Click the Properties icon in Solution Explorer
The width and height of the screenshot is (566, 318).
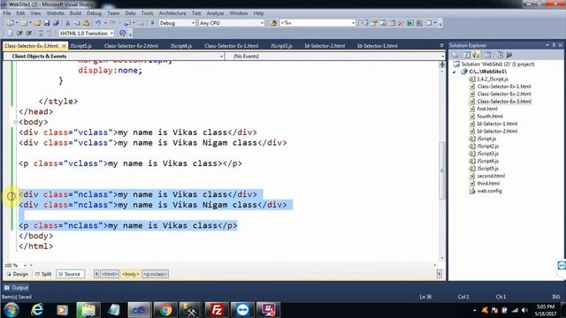[x=455, y=55]
